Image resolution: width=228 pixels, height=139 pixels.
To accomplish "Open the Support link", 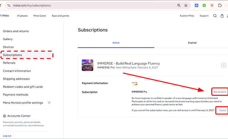I will pyautogui.click(x=204, y=16).
